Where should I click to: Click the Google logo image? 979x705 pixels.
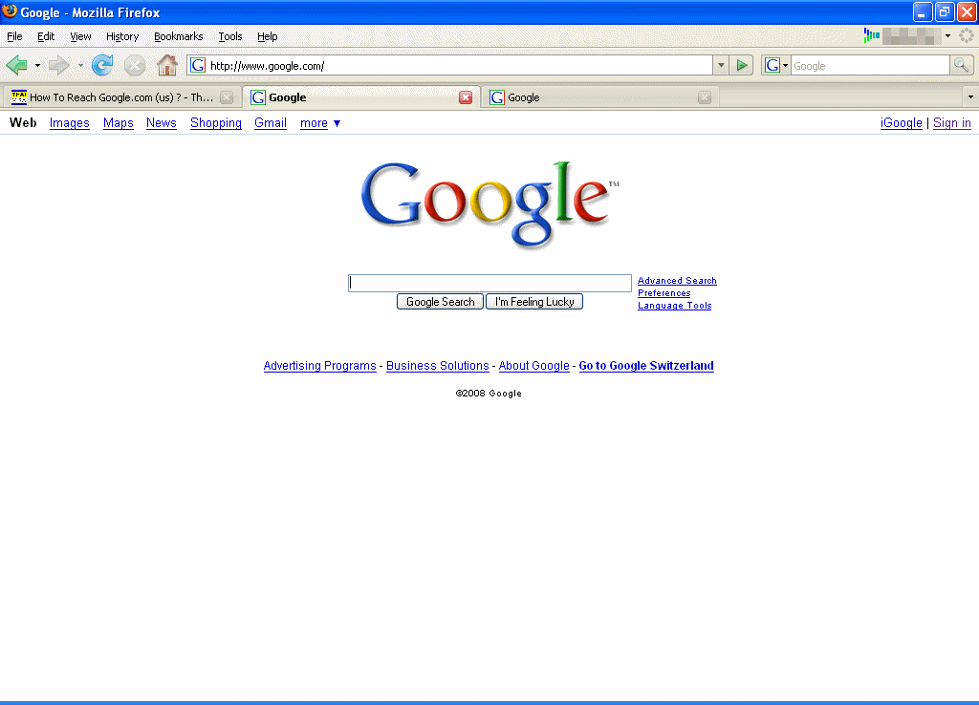(490, 204)
